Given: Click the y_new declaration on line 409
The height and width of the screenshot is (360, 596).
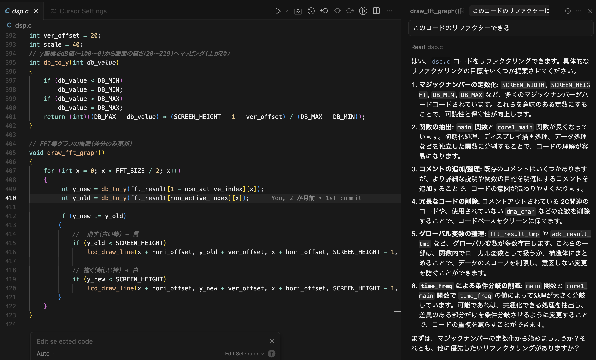Looking at the screenshot, I should pos(161,189).
